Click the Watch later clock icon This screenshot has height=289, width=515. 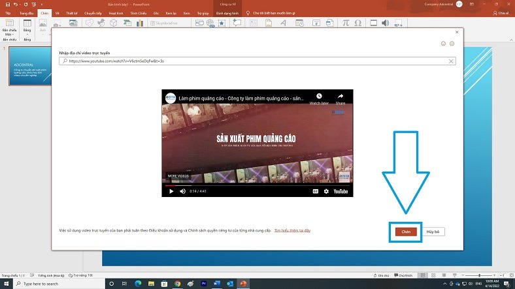[319, 98]
